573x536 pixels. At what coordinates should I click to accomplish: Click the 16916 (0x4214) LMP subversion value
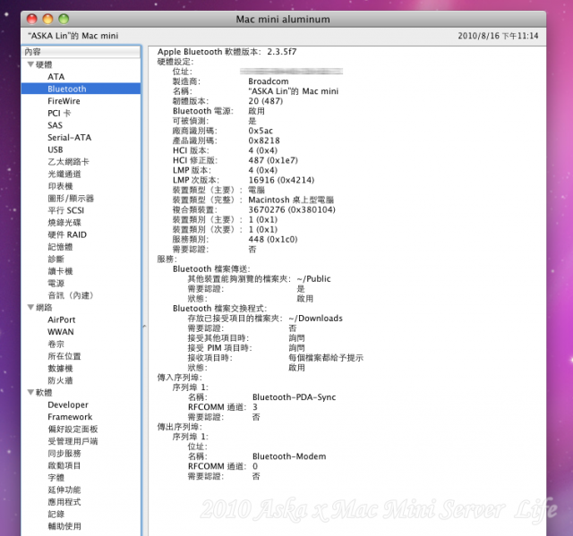(281, 180)
